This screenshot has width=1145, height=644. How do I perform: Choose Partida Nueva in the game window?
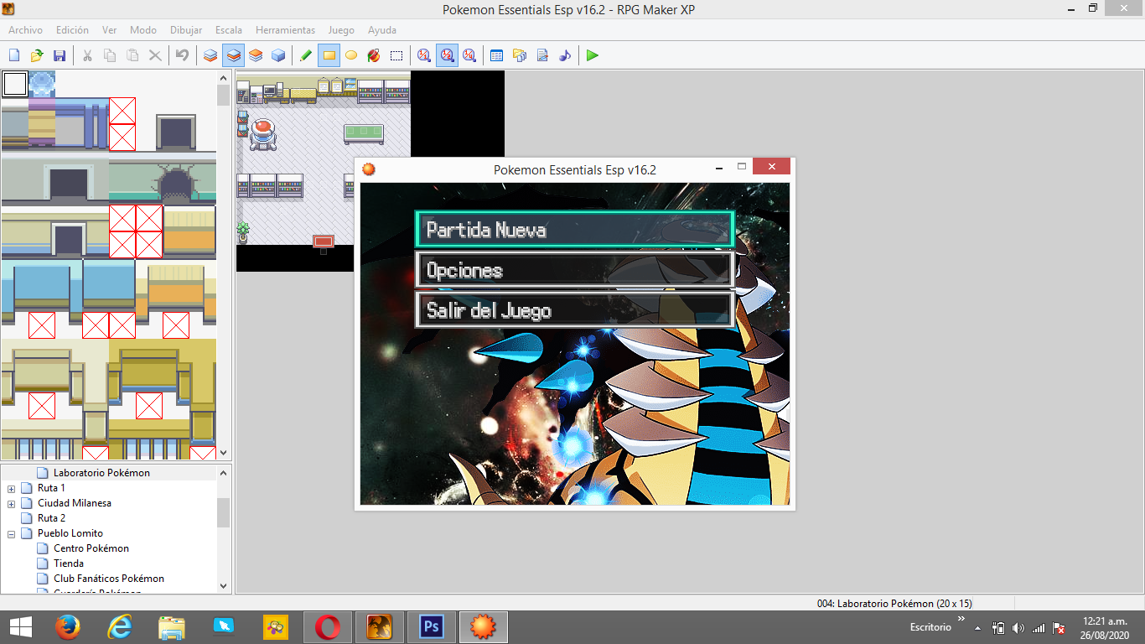[574, 230]
